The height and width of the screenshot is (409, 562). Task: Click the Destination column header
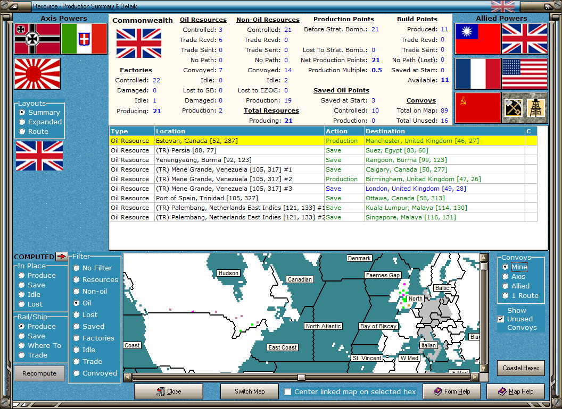pos(444,131)
